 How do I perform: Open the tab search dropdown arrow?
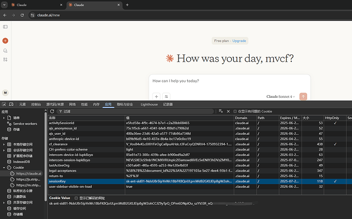(x=4, y=5)
